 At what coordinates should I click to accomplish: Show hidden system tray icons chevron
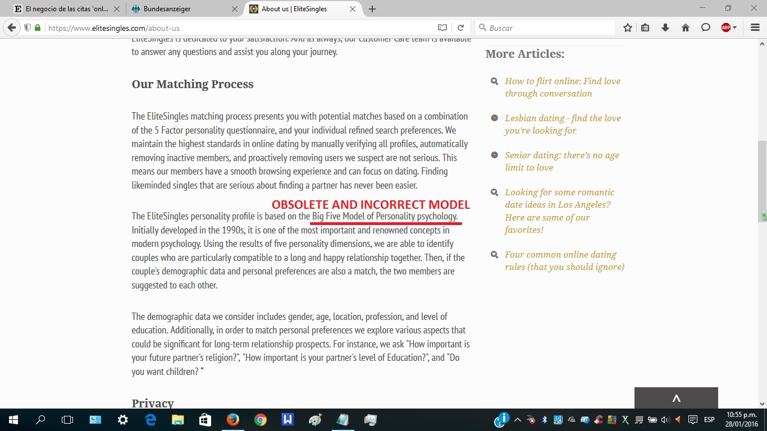click(517, 420)
